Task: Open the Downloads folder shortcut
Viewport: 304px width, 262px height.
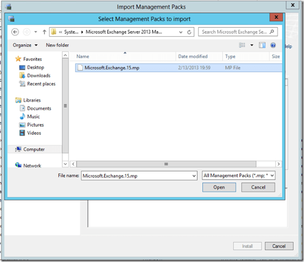Action: coord(39,76)
